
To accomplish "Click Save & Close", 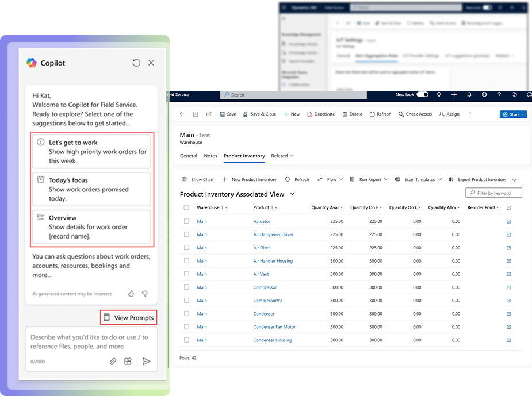I will 259,114.
